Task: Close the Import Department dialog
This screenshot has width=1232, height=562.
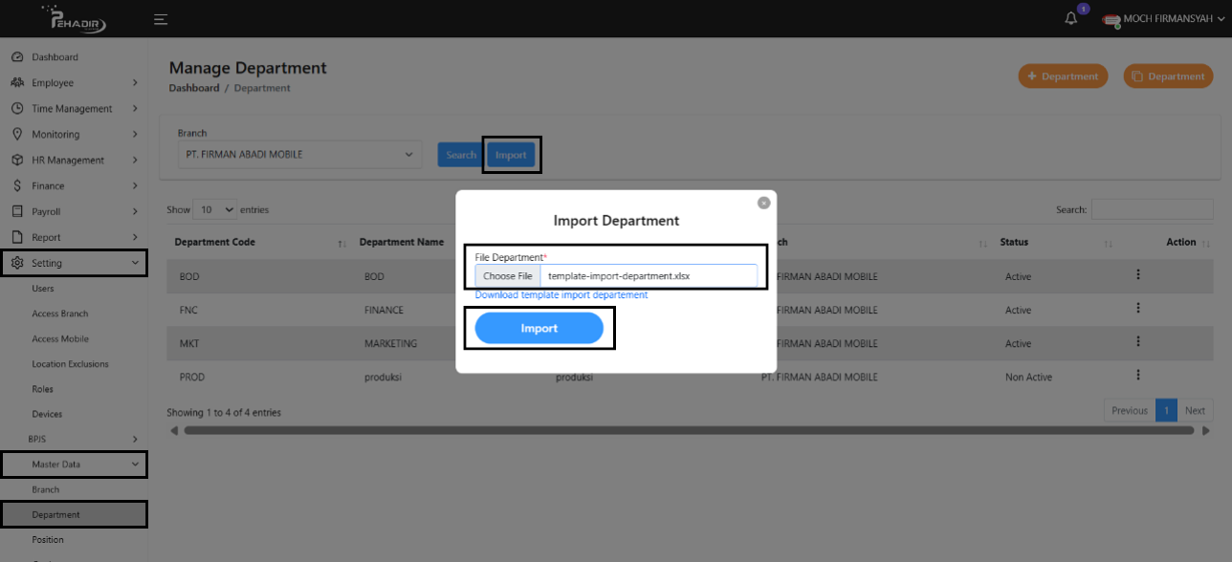Action: tap(763, 203)
